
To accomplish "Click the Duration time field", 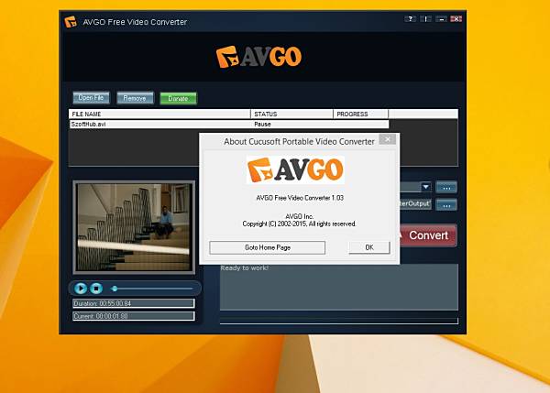I will point(133,303).
